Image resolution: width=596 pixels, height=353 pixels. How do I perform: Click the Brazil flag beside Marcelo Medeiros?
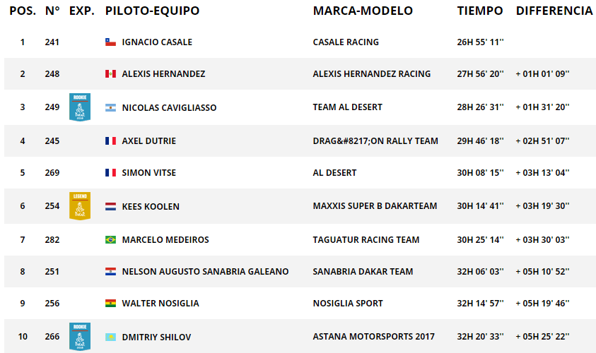(110, 240)
